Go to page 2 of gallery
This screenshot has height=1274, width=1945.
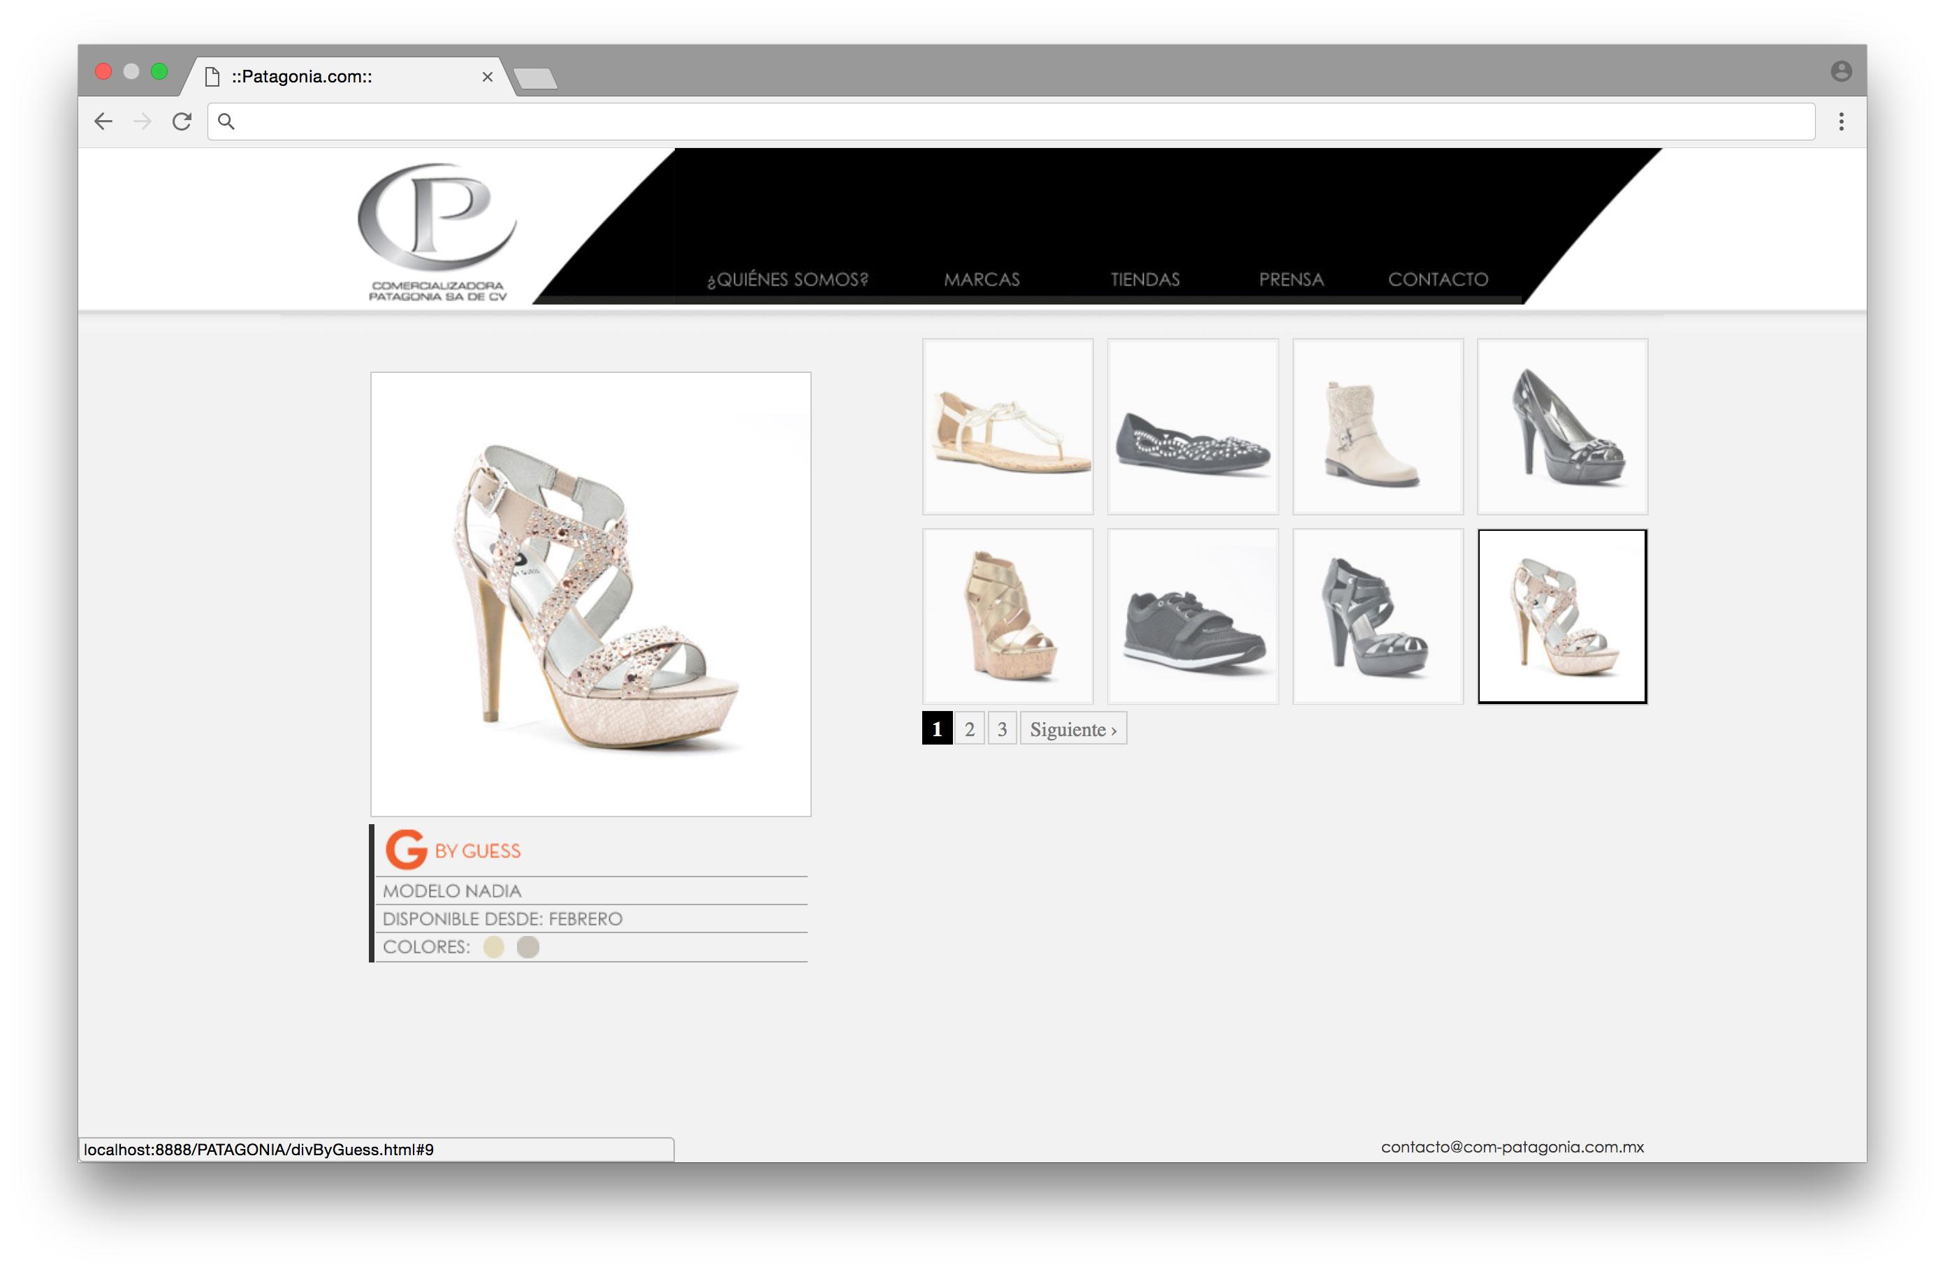point(969,729)
